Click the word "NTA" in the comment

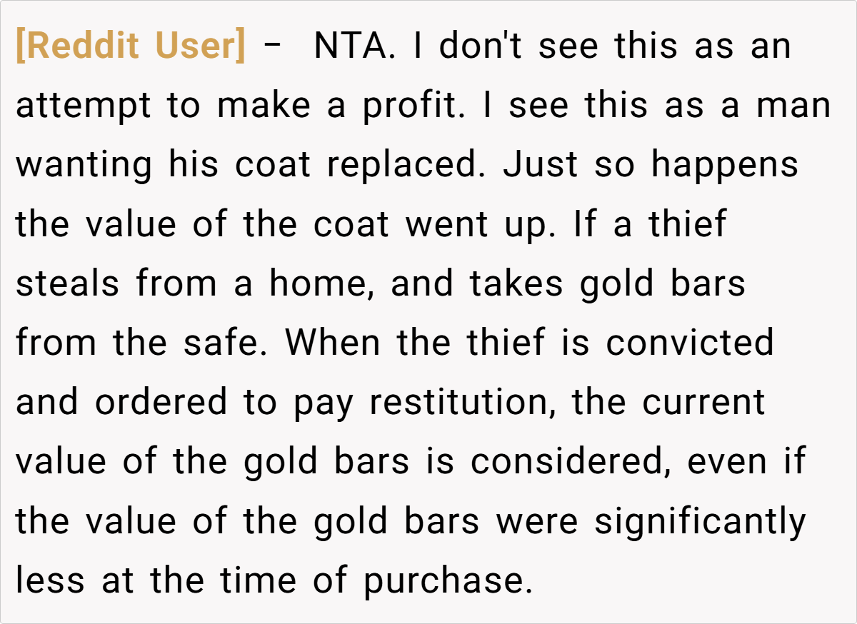pos(351,46)
